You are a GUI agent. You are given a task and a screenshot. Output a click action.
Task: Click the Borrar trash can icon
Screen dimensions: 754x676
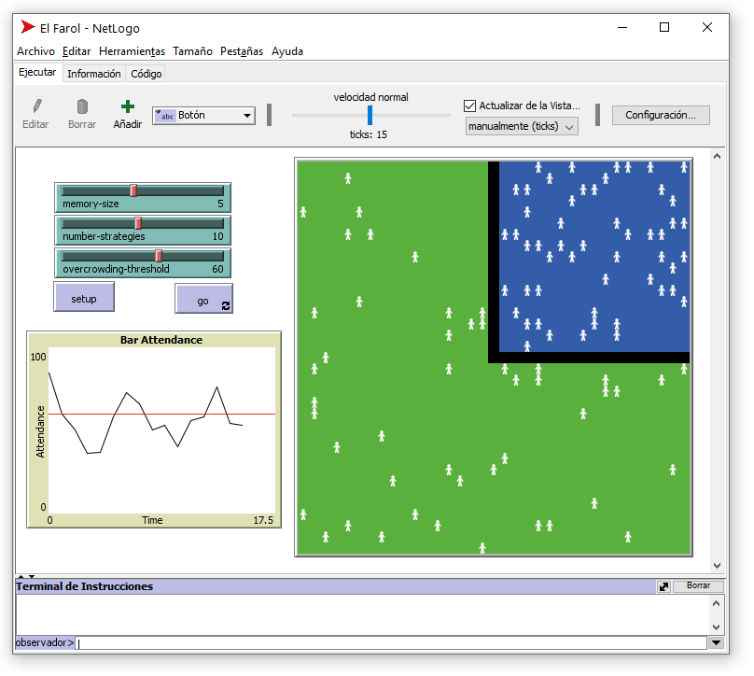(82, 106)
